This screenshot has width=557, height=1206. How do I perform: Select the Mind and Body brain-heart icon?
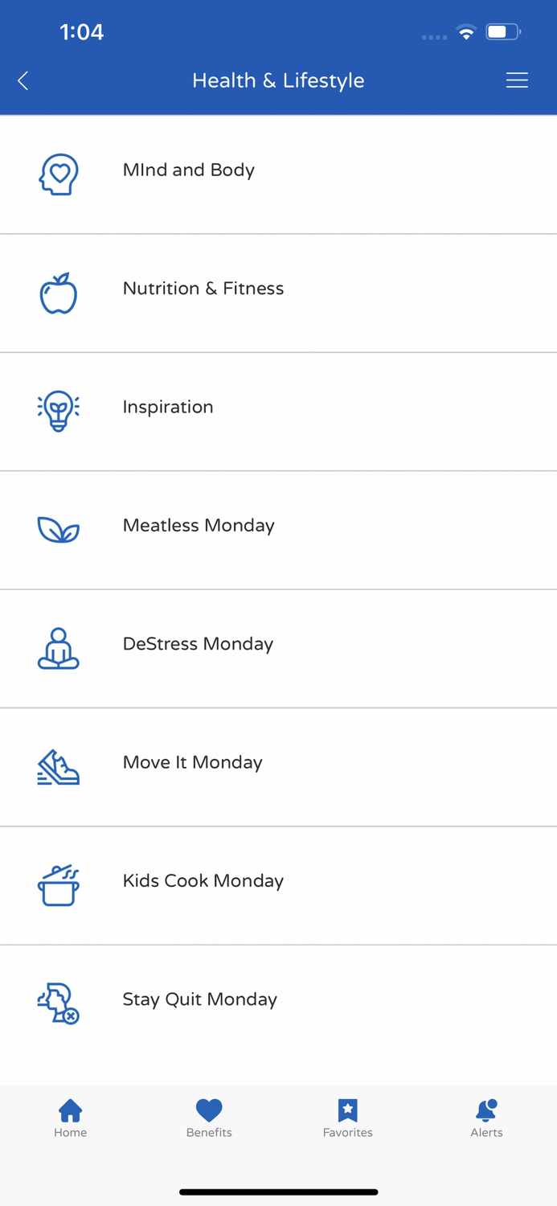[x=58, y=172]
